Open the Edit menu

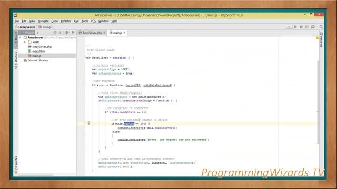24,21
